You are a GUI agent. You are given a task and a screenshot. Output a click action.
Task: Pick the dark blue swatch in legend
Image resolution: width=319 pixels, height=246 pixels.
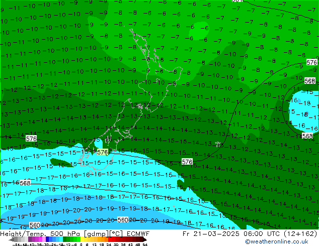[47, 239]
